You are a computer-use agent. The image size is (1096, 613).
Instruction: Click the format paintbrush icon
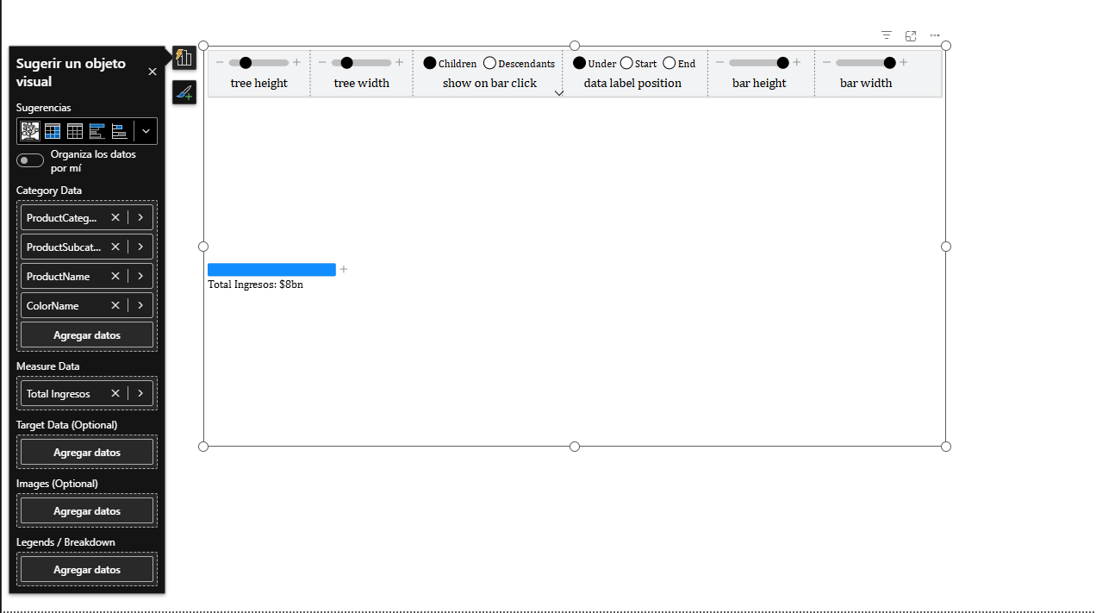coord(184,92)
